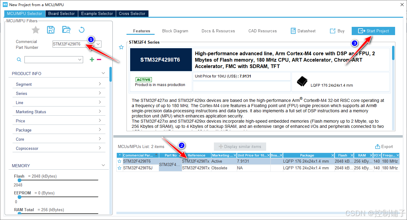Remove the Frequency column with its X
Image resolution: width=407 pixels, height=220 pixels.
coord(397,155)
